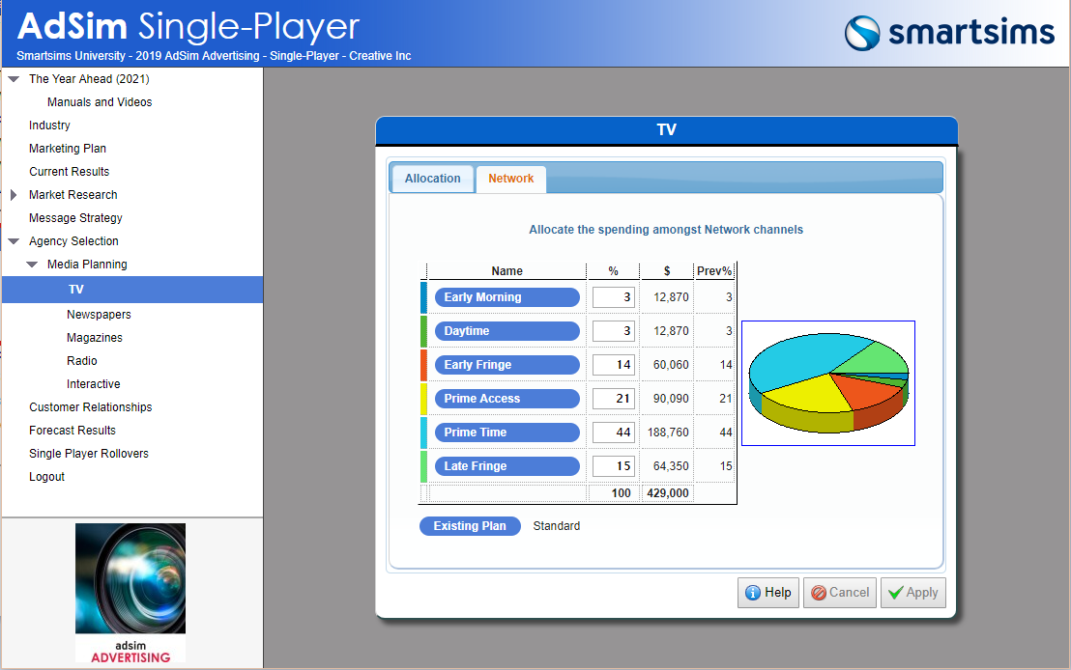This screenshot has width=1071, height=670.
Task: Click the network spending pie chart
Action: (x=827, y=383)
